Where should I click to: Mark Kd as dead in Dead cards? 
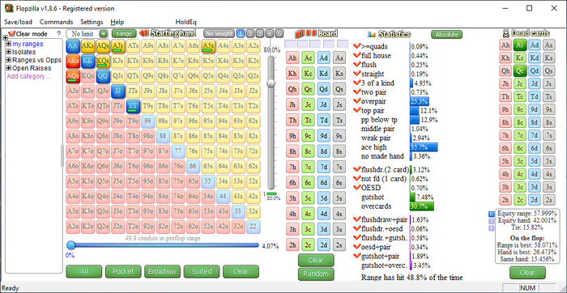tap(534, 58)
